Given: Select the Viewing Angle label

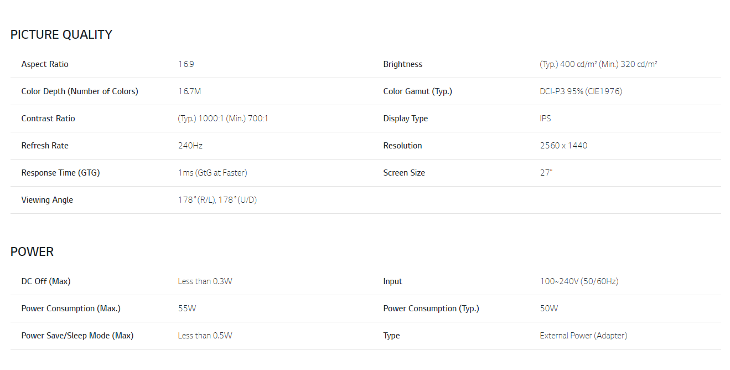Looking at the screenshot, I should [47, 200].
